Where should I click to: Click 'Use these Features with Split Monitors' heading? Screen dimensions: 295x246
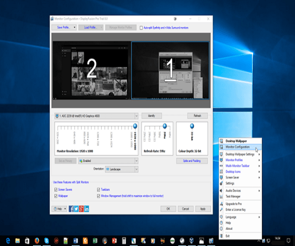[71, 182]
